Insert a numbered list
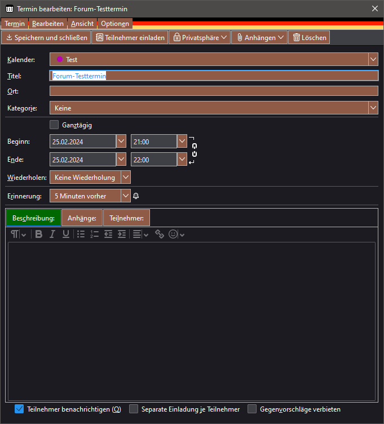Image resolution: width=384 pixels, height=424 pixels. [x=95, y=235]
